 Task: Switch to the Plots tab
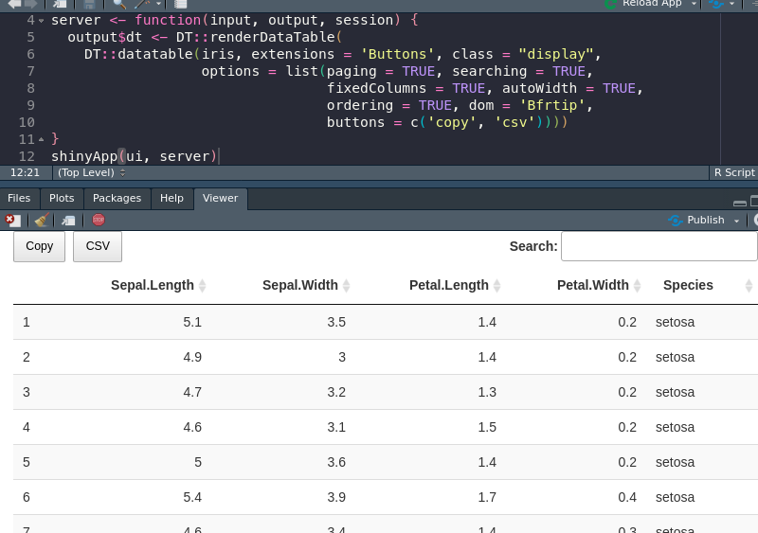(62, 198)
